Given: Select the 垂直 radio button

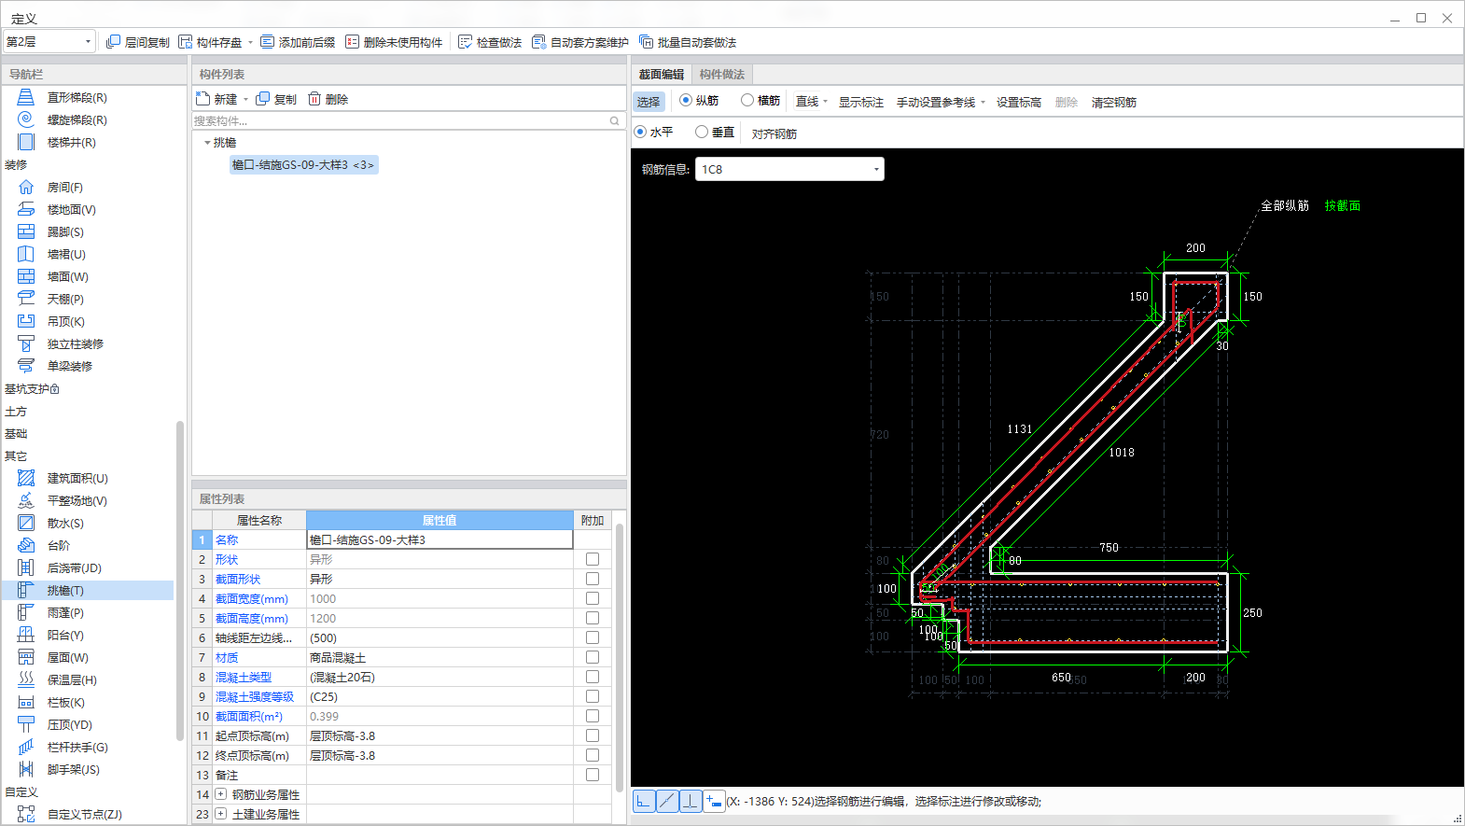Looking at the screenshot, I should coord(702,132).
